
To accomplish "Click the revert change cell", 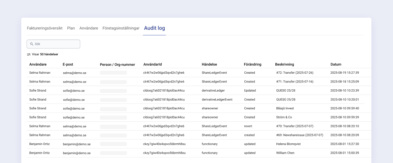I will coord(249,126).
